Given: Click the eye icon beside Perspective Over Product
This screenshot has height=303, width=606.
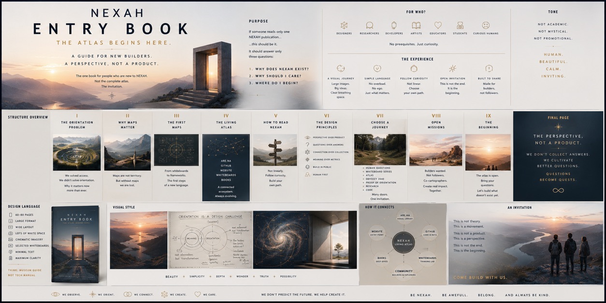Looking at the screenshot, I should coord(307,138).
